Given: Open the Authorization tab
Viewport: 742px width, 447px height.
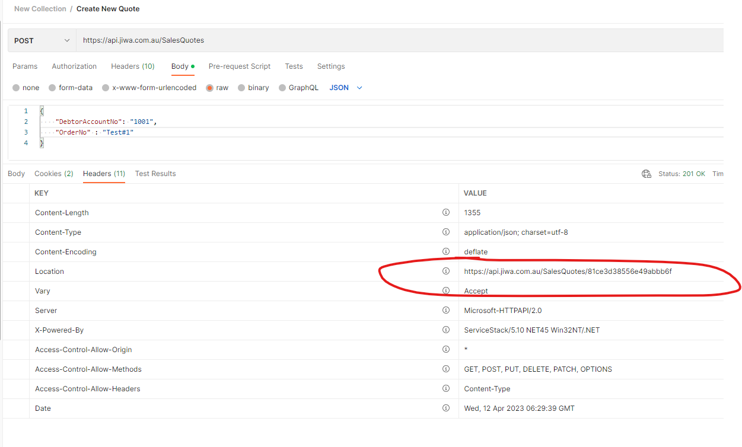Looking at the screenshot, I should [x=74, y=66].
